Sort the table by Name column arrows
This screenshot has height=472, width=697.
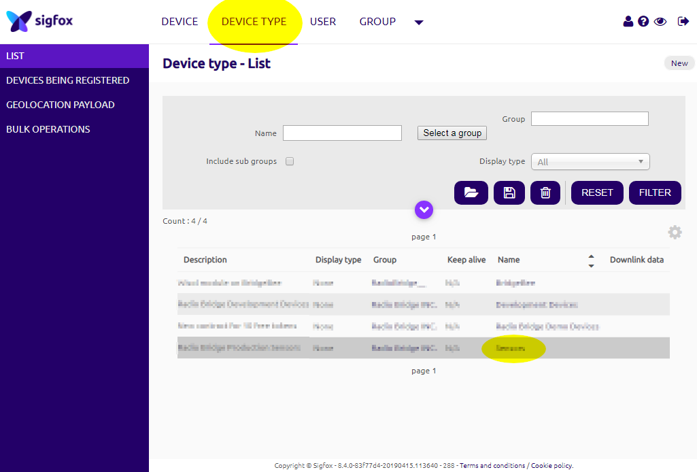(x=591, y=261)
